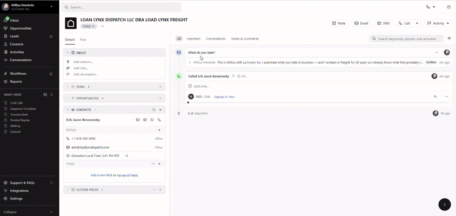
Task: Open the Contacts page in the sidebar
Action: point(16,44)
